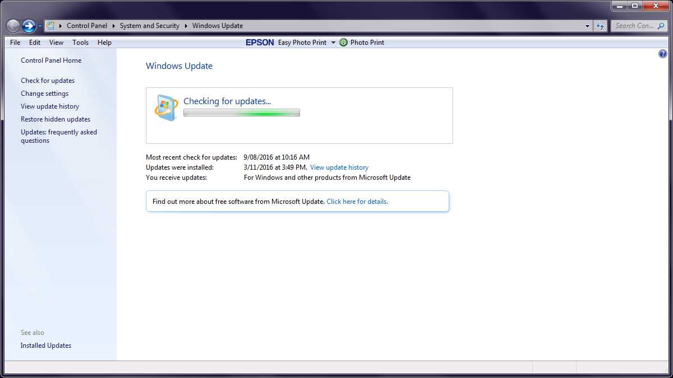
Task: Open the View menu
Action: [x=56, y=43]
